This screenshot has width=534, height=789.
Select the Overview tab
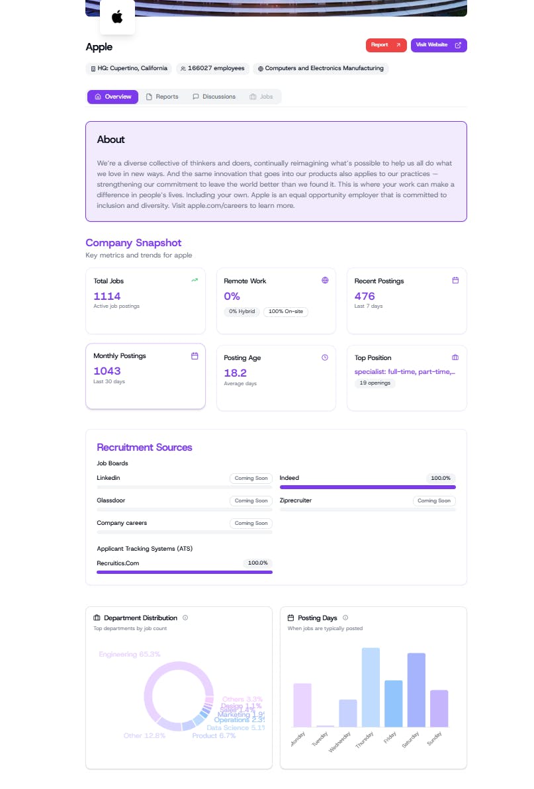coord(112,97)
